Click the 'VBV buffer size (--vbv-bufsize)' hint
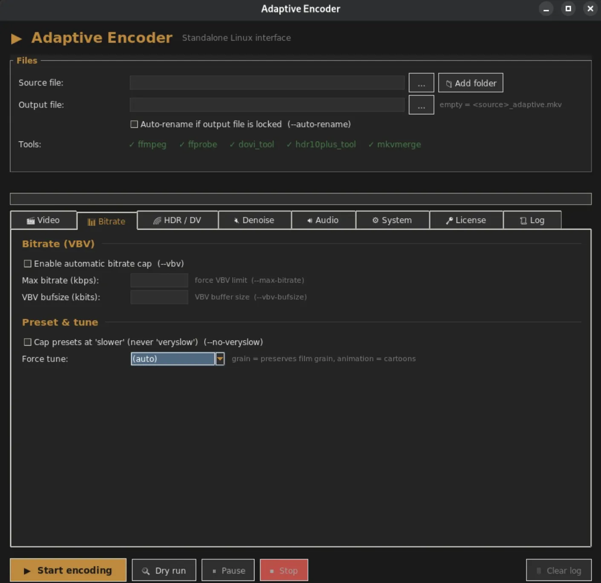This screenshot has width=601, height=583. (x=251, y=297)
